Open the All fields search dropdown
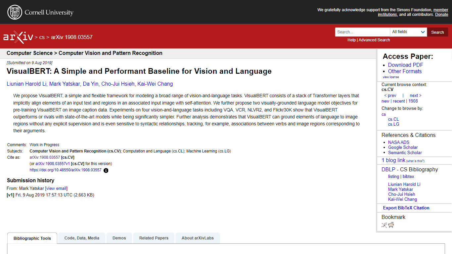Screen dimensions: 452x254 (408, 32)
